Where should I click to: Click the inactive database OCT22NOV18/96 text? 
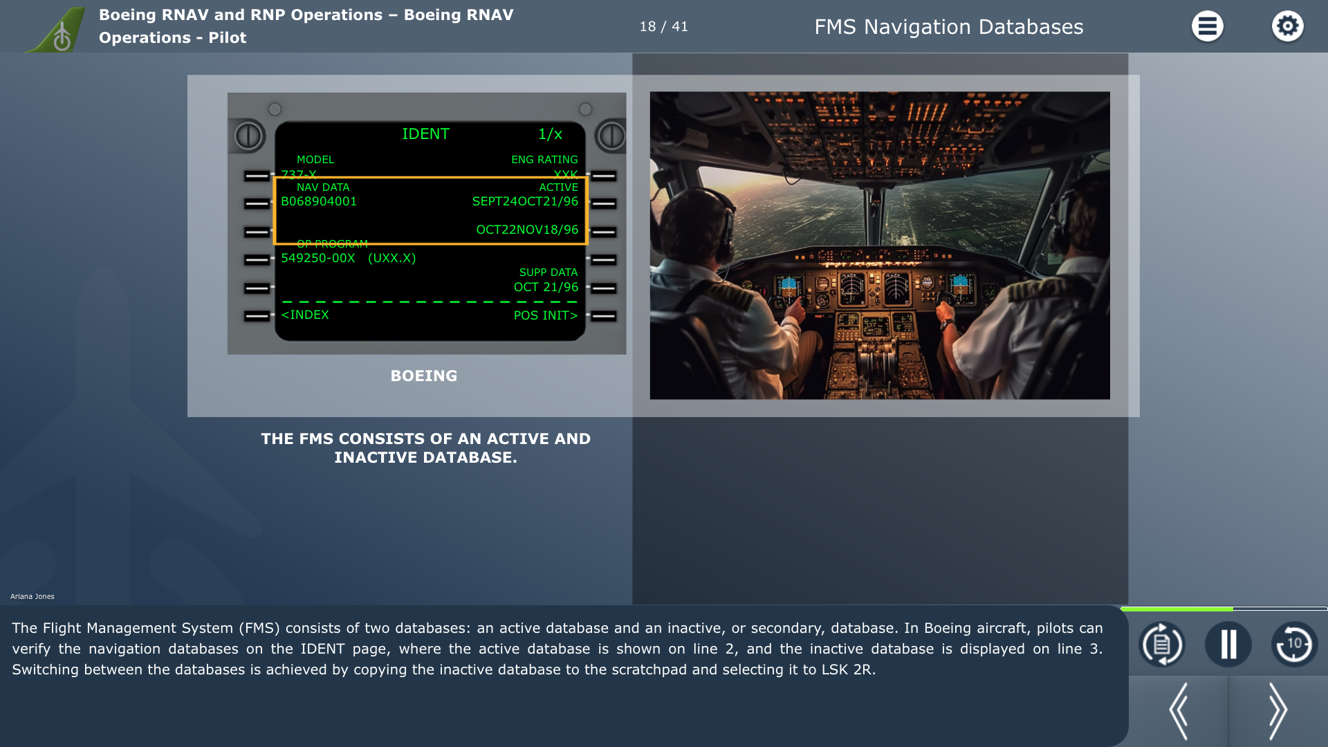(x=527, y=230)
